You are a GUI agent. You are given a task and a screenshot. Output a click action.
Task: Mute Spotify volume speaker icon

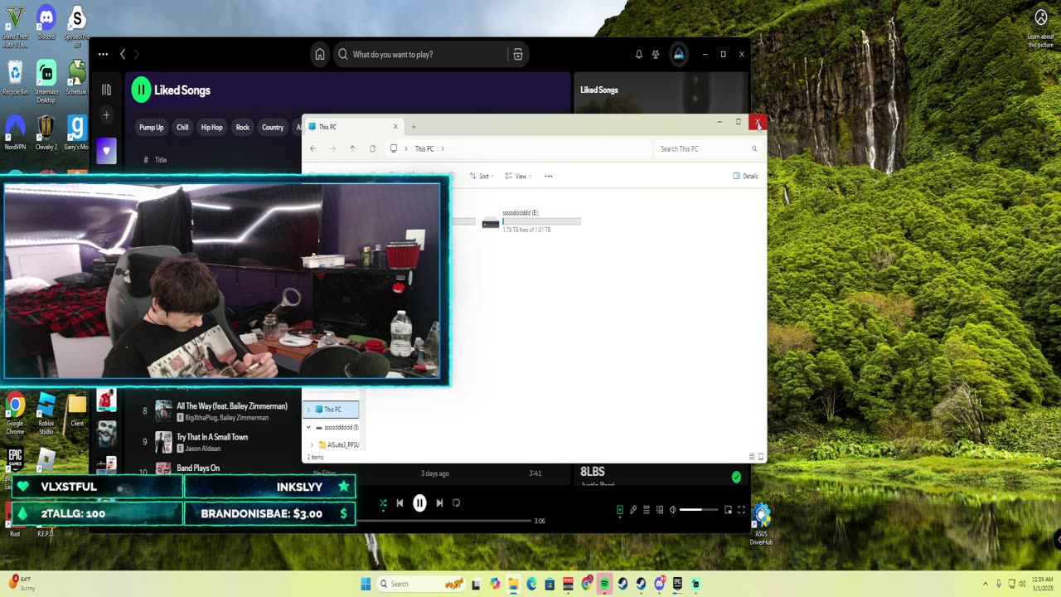(673, 510)
